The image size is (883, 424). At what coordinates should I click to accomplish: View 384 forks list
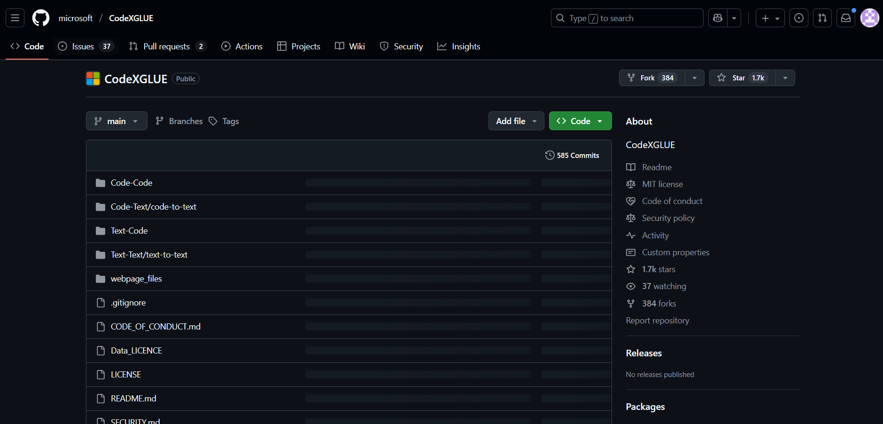tap(651, 304)
